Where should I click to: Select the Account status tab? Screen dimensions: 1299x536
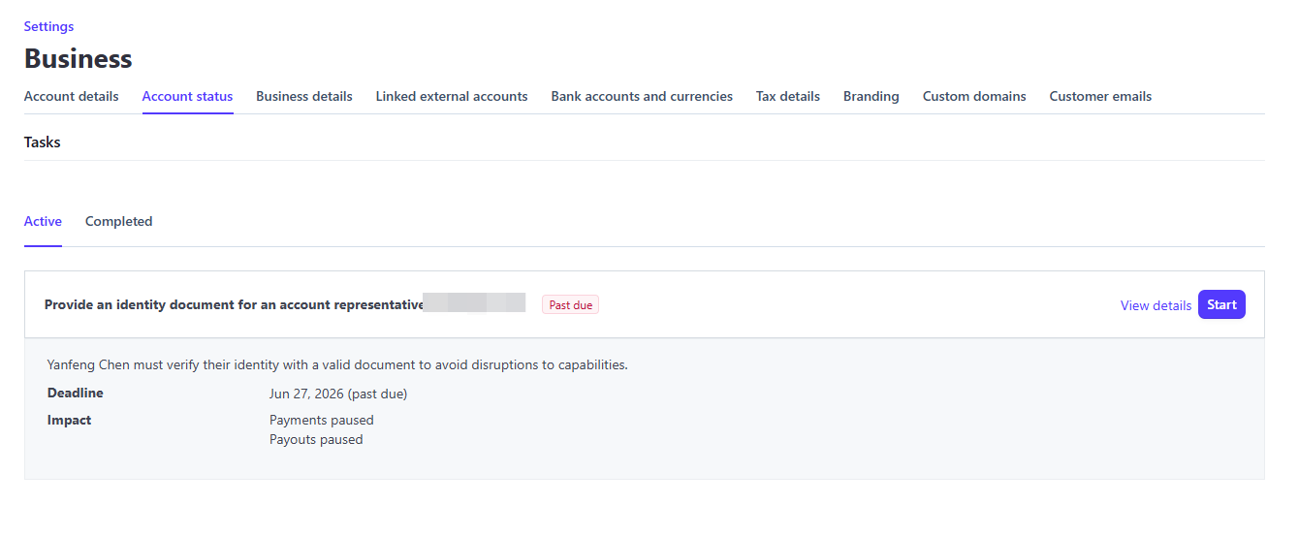(x=187, y=96)
